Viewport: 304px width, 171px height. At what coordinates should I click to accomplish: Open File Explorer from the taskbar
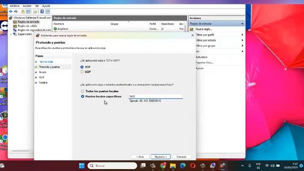coord(173,166)
